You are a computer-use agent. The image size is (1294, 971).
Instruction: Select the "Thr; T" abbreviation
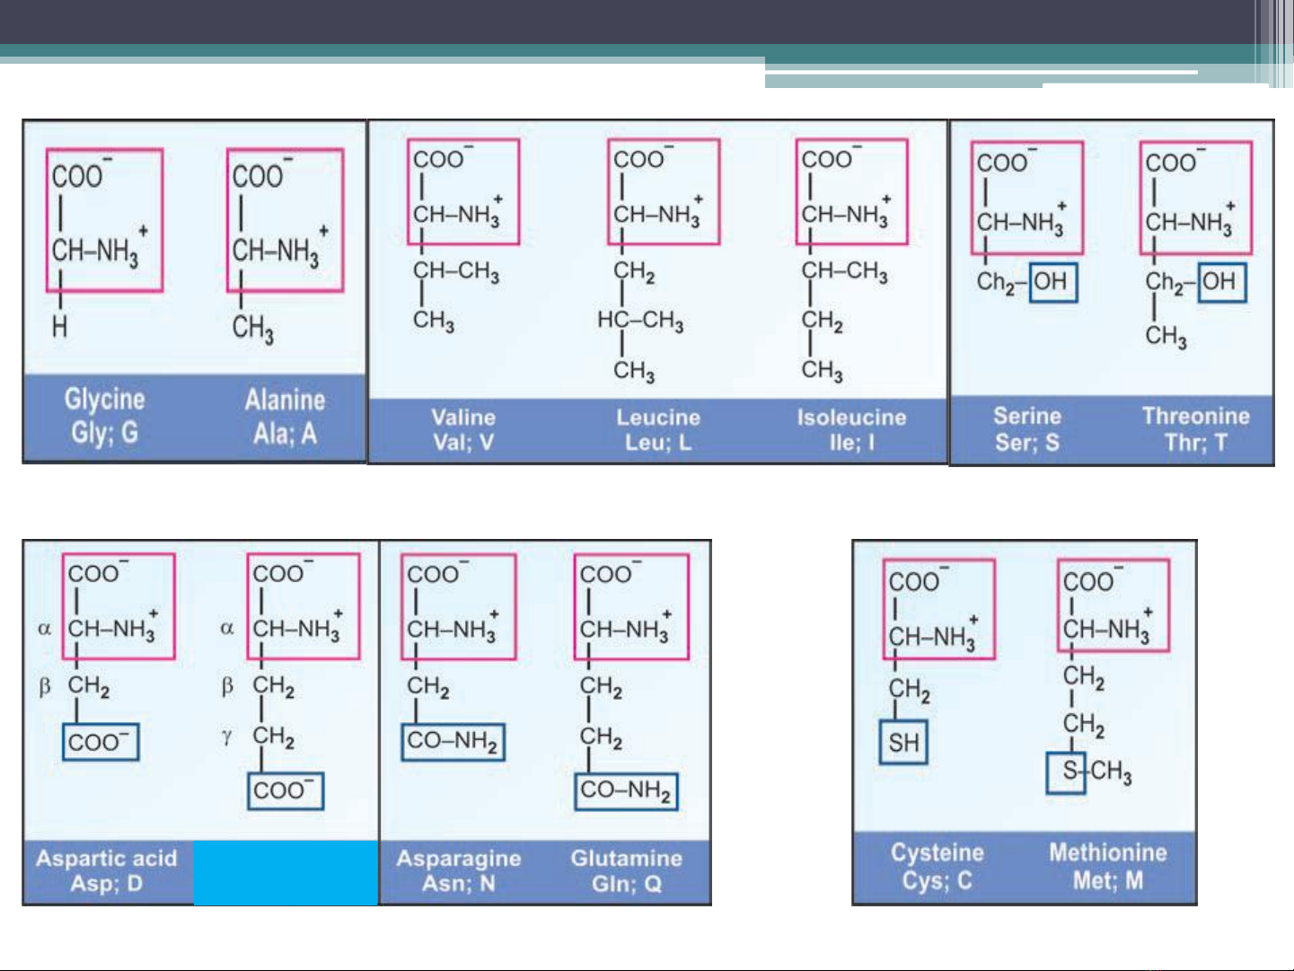[1196, 442]
